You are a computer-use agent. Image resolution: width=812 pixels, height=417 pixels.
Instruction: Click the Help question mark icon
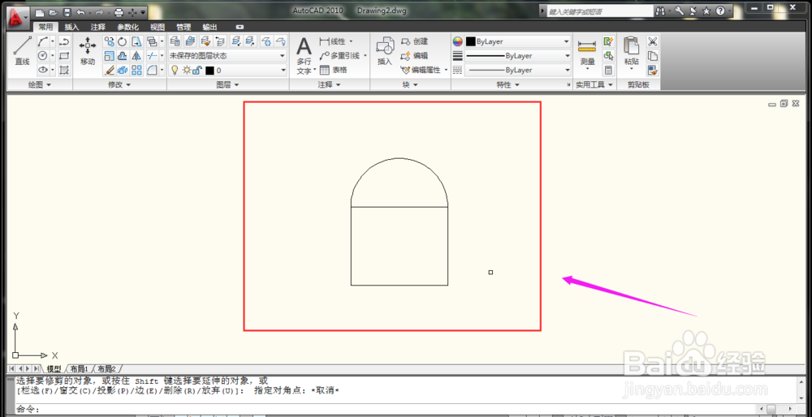720,11
